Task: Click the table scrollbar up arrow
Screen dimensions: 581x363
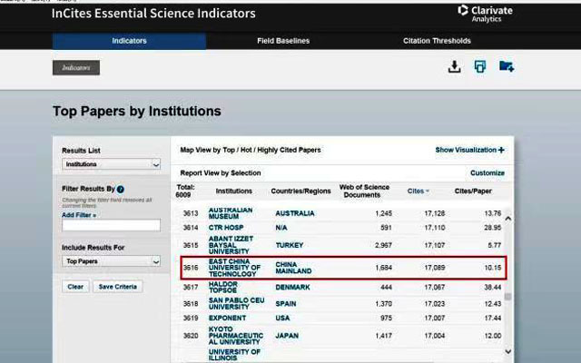Action: (508, 219)
